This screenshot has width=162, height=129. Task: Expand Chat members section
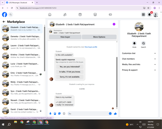tap(139, 59)
